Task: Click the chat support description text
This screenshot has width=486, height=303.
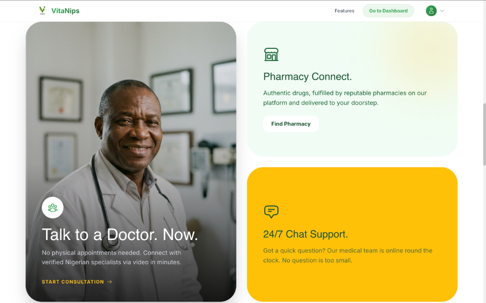Action: click(x=348, y=255)
